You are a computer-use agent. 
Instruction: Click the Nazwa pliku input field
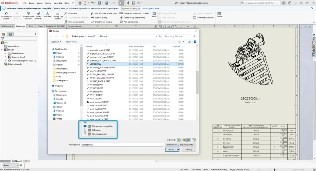click(121, 145)
